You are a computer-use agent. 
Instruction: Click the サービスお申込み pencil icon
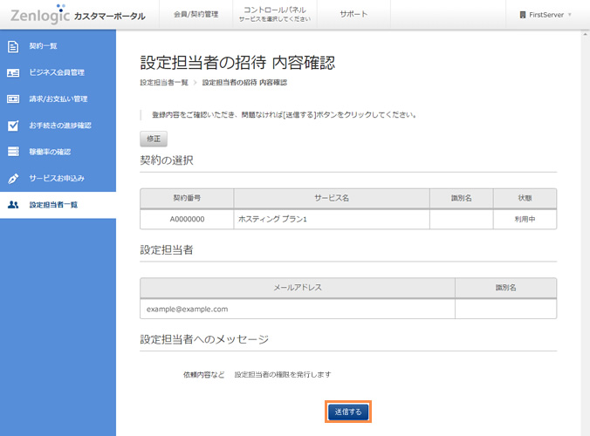coord(13,178)
